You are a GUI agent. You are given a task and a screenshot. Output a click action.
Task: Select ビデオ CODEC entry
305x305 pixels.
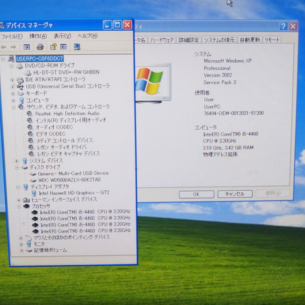click(51, 134)
